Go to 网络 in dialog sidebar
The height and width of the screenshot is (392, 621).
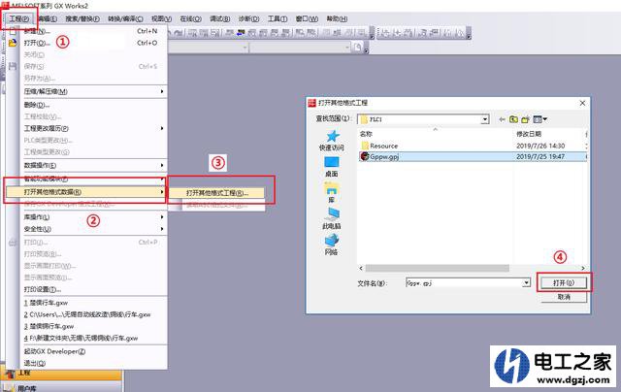[332, 245]
